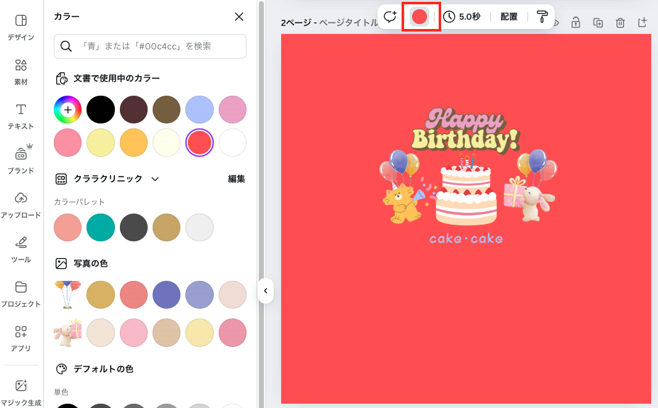Collapse the side panel with arrow
The width and height of the screenshot is (658, 408).
[x=266, y=291]
